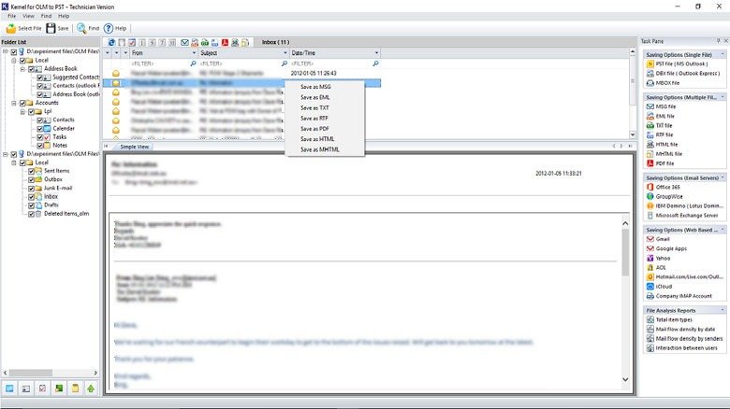Open the View menu
The image size is (730, 409).
tap(28, 16)
